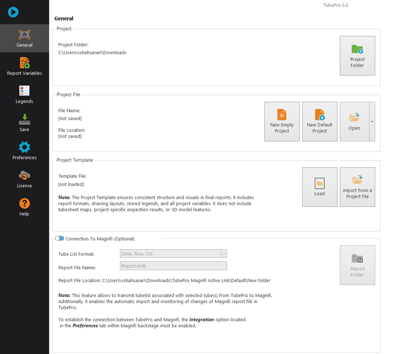Click the green Save download icon
Screen dimensions: 400x354
pyautogui.click(x=24, y=119)
